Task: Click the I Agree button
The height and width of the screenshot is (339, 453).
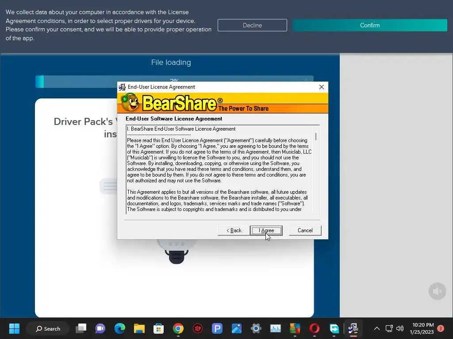Action: pos(266,230)
